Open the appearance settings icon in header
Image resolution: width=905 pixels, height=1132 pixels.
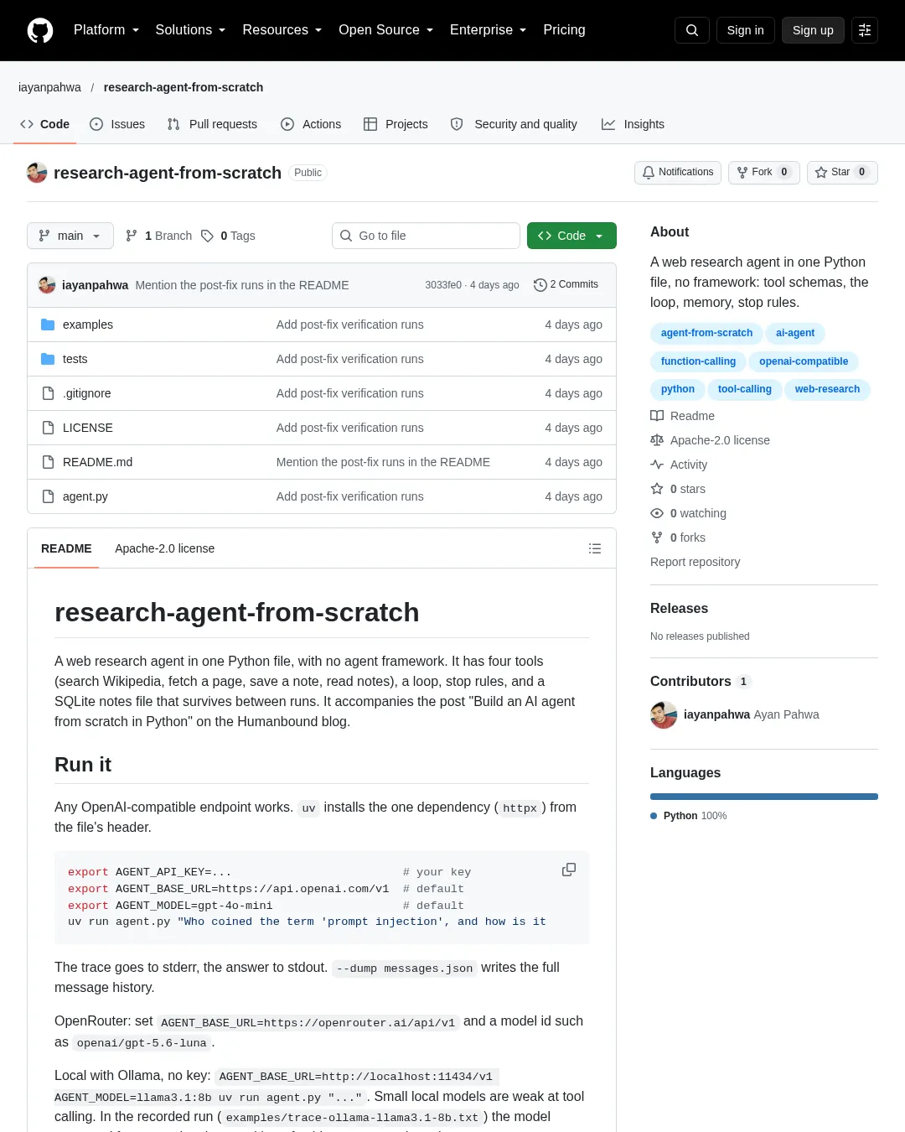click(865, 30)
